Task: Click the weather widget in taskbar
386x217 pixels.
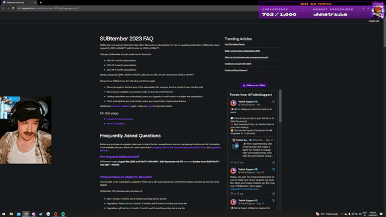Action: pos(327,214)
